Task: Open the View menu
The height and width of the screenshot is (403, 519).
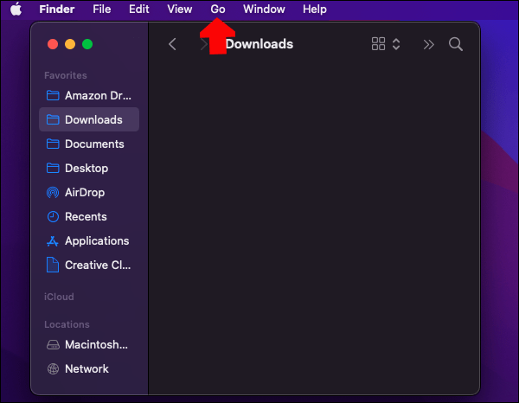Action: (x=180, y=9)
